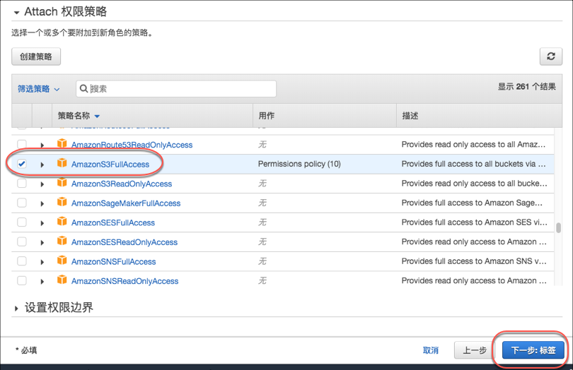Click the policy icon beside AmazonRoute53ReadOnlyAccess
573x370 pixels.
tap(62, 144)
